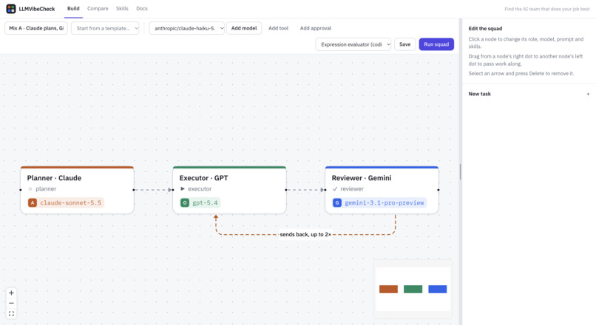The height and width of the screenshot is (325, 596).
Task: Click Executor node's left connection dot
Action: click(x=173, y=190)
